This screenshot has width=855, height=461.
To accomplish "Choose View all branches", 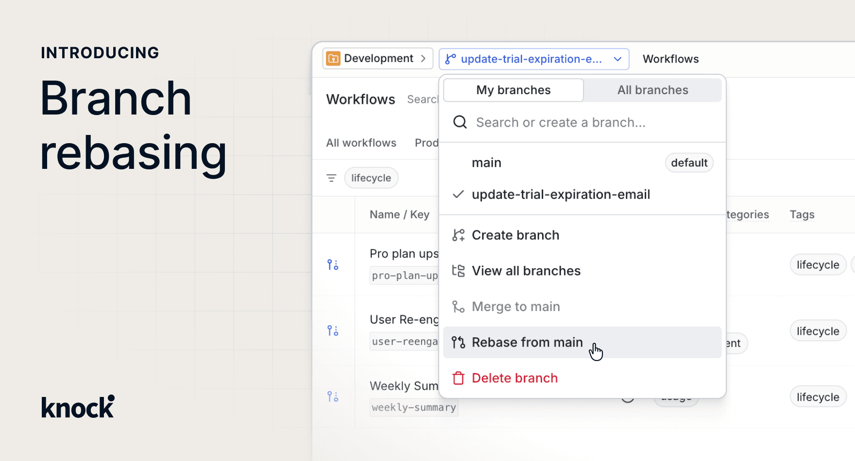I will coord(582,271).
